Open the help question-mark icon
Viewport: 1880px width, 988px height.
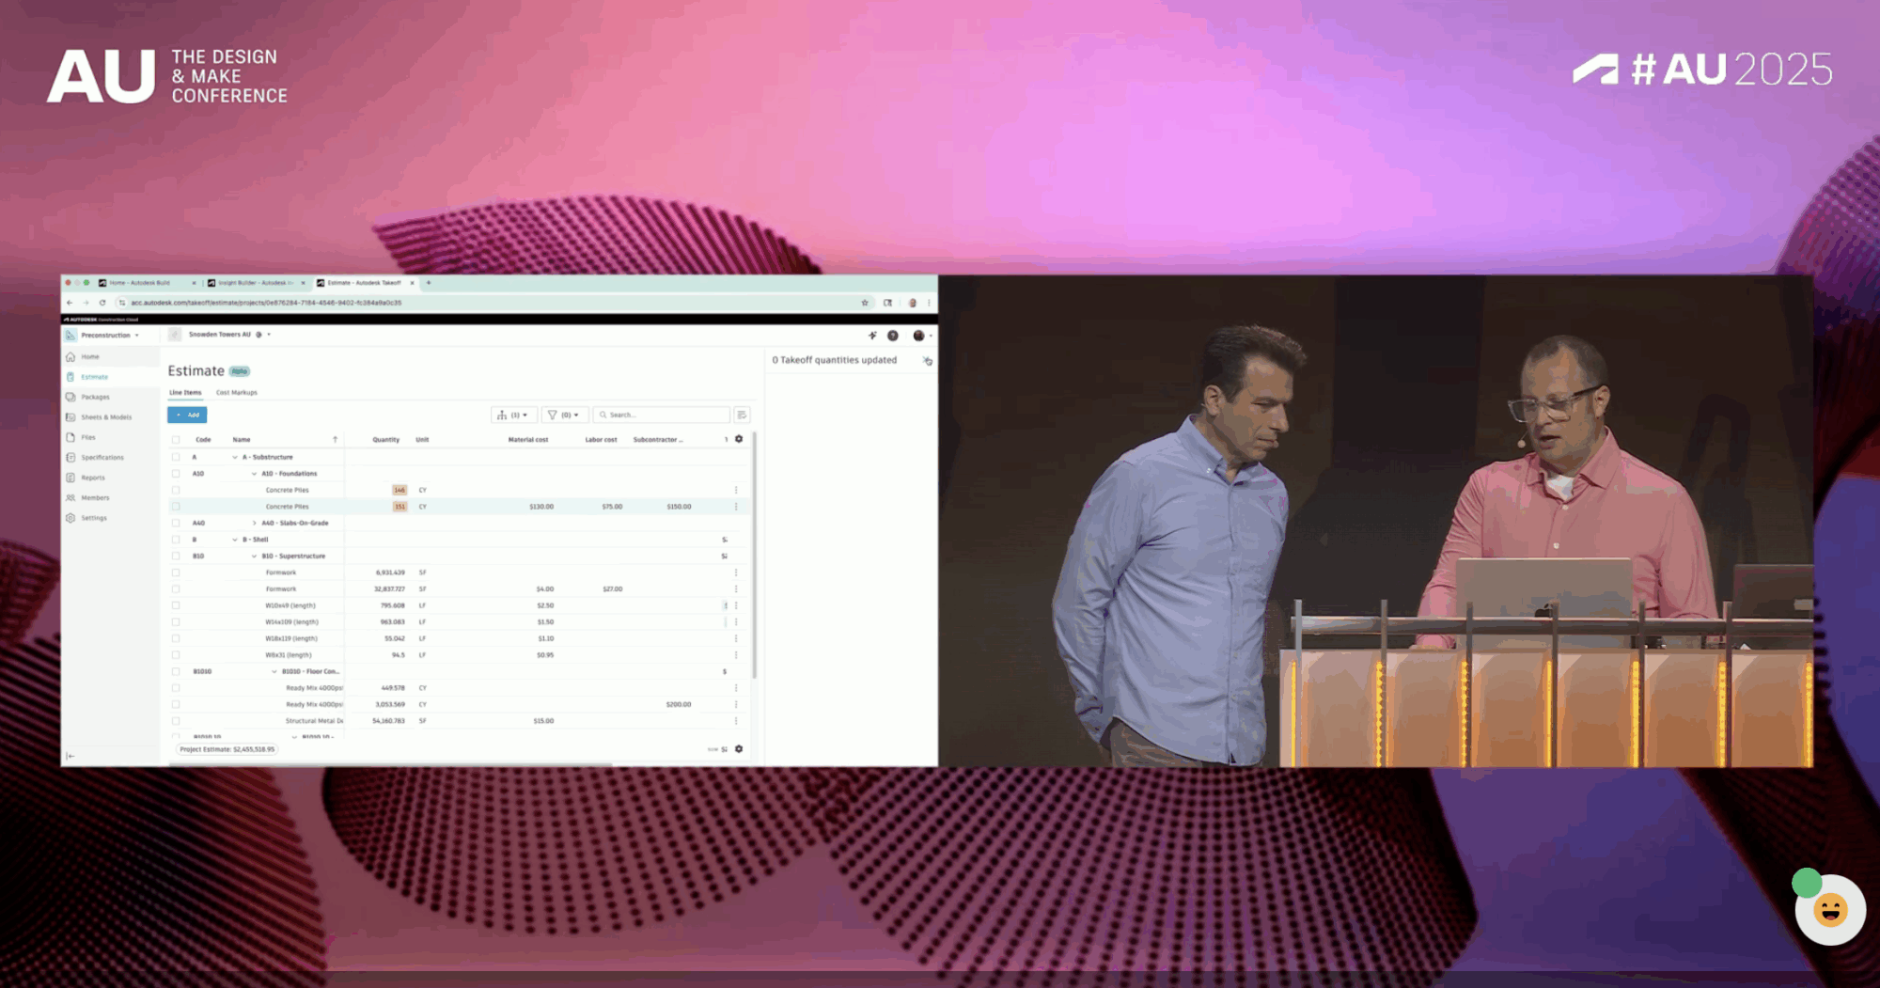(x=893, y=336)
